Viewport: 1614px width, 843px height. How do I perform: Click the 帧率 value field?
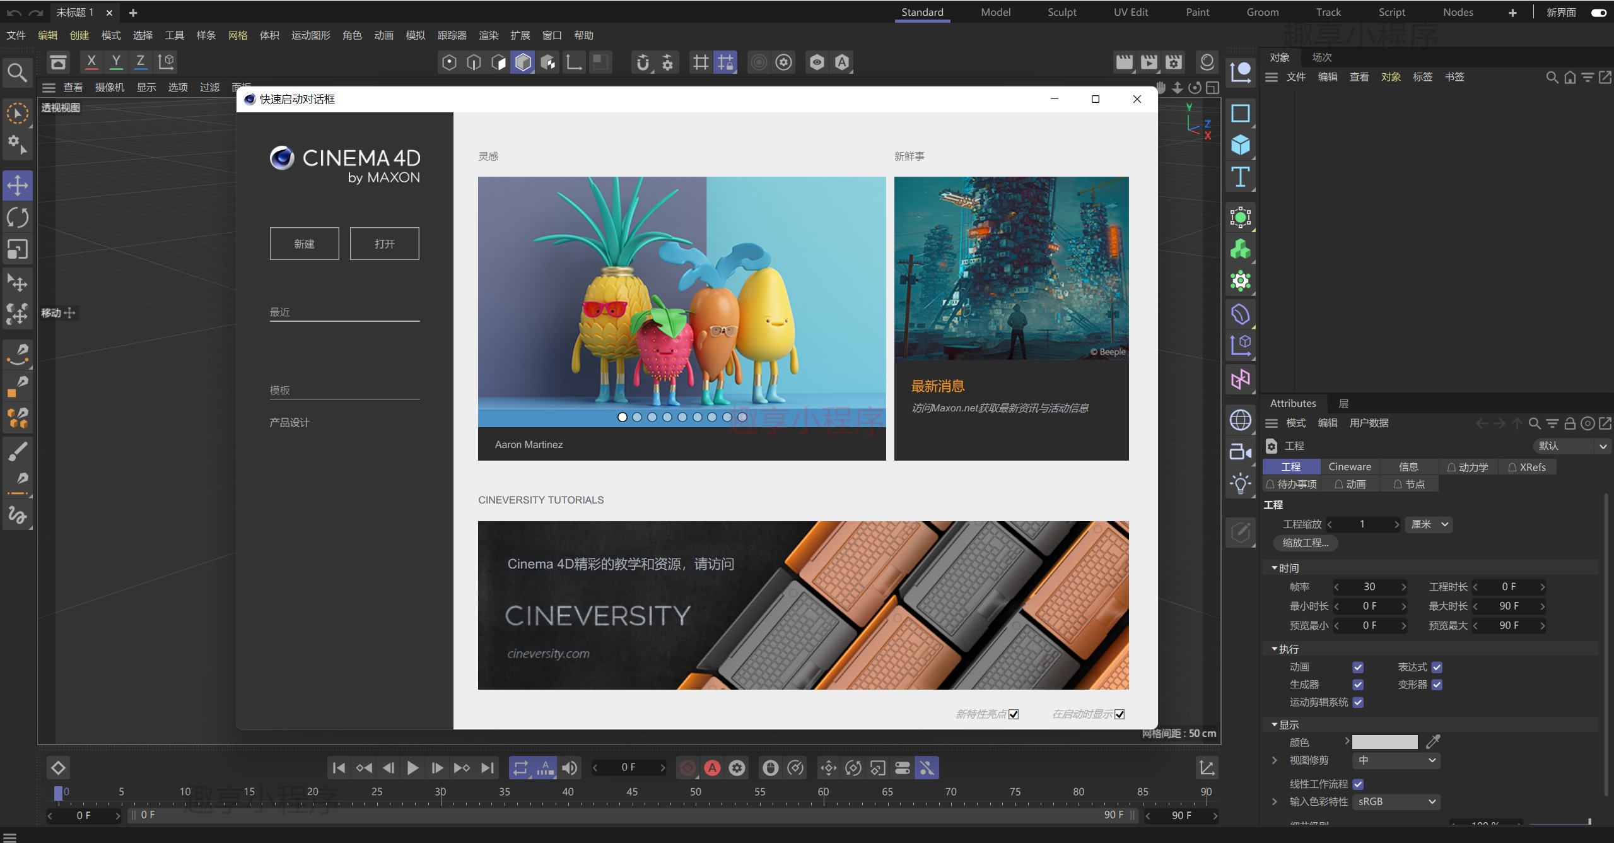[1369, 587]
